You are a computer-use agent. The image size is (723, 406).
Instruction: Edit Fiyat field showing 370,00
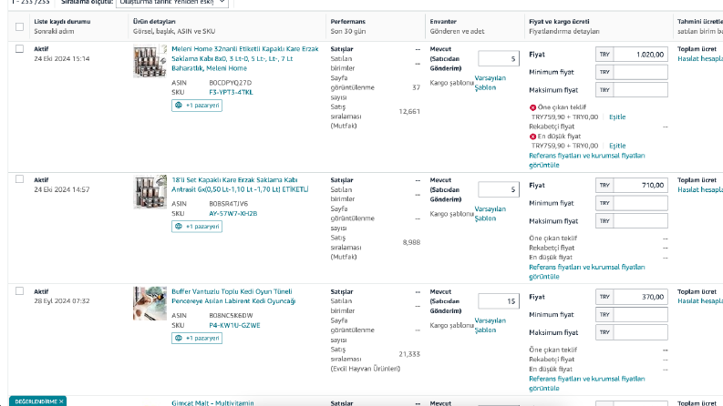pyautogui.click(x=640, y=297)
